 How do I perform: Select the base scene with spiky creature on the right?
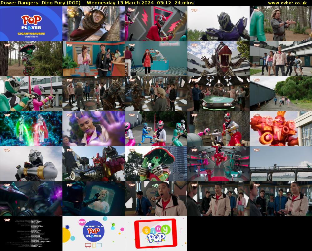click(x=94, y=94)
